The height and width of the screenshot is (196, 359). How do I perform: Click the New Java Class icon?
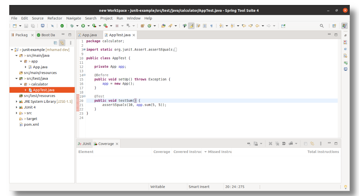tap(149, 26)
